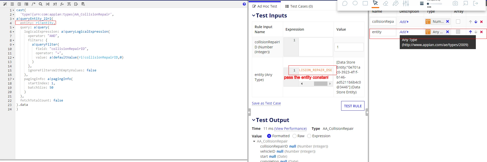Select the arrow pointer annotation tool
Screen dimensions: 487x162
375,3
